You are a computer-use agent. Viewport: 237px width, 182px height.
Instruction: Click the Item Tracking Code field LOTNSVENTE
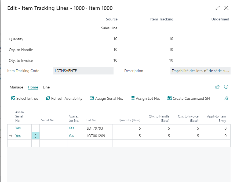pos(83,71)
